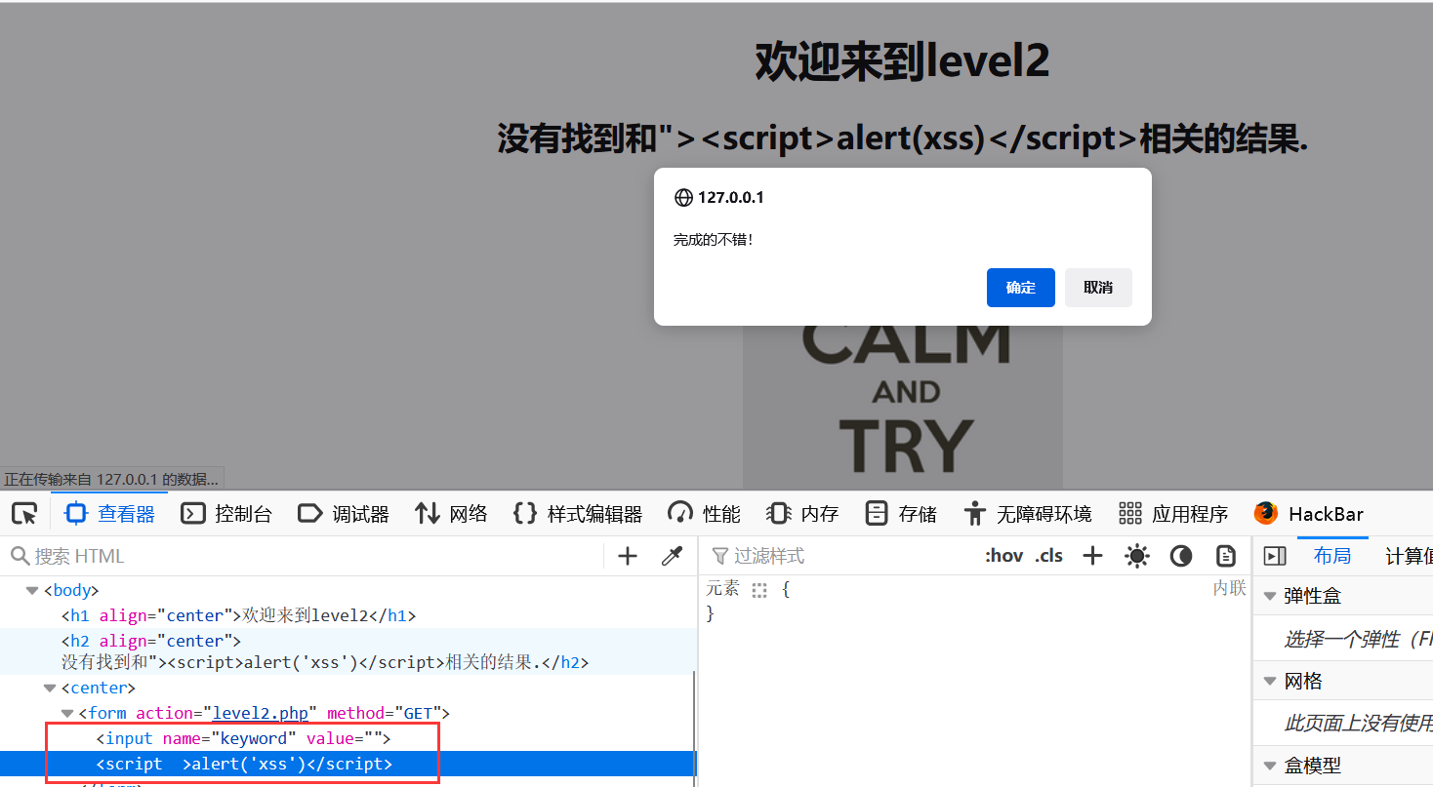Viewport: 1433px width, 787px height.
Task: Collapse the 弹性盒 section
Action: click(x=1270, y=596)
